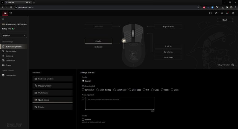Click the browser address bar URL

click(26, 7)
